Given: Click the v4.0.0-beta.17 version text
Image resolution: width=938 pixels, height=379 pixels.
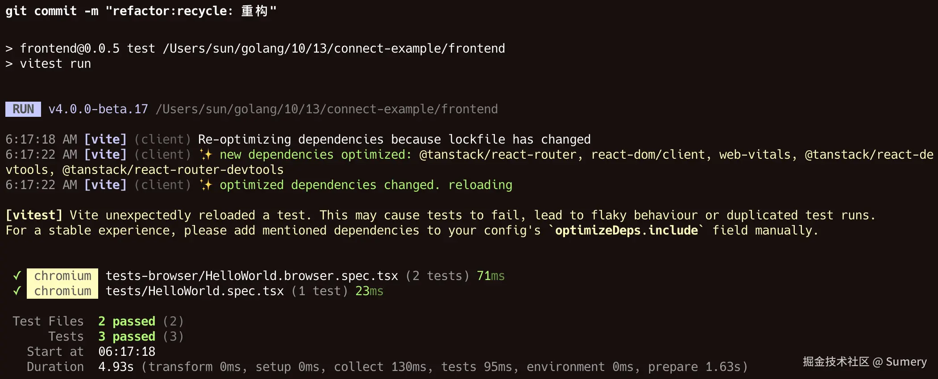Looking at the screenshot, I should click(98, 109).
